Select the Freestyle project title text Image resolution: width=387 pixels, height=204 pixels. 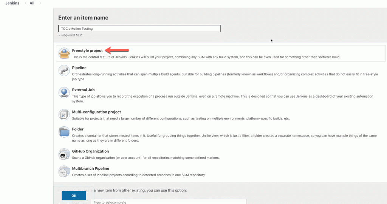(87, 51)
